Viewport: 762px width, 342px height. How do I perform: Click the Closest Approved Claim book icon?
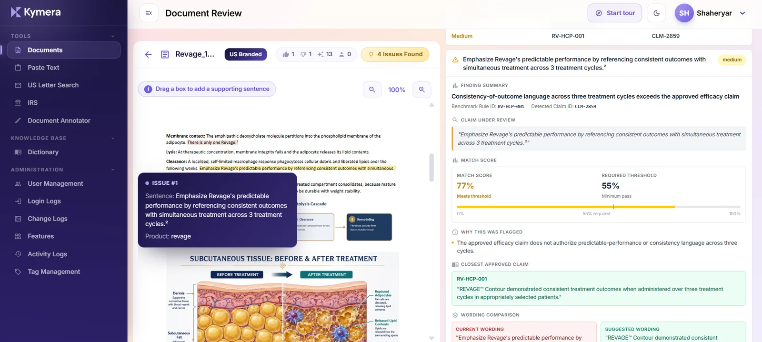(x=455, y=264)
